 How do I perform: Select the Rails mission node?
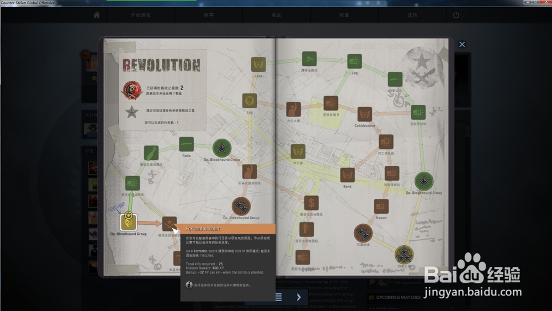tap(186, 144)
